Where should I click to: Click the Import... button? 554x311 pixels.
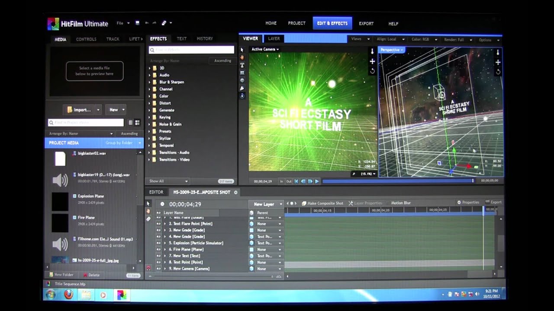[82, 110]
